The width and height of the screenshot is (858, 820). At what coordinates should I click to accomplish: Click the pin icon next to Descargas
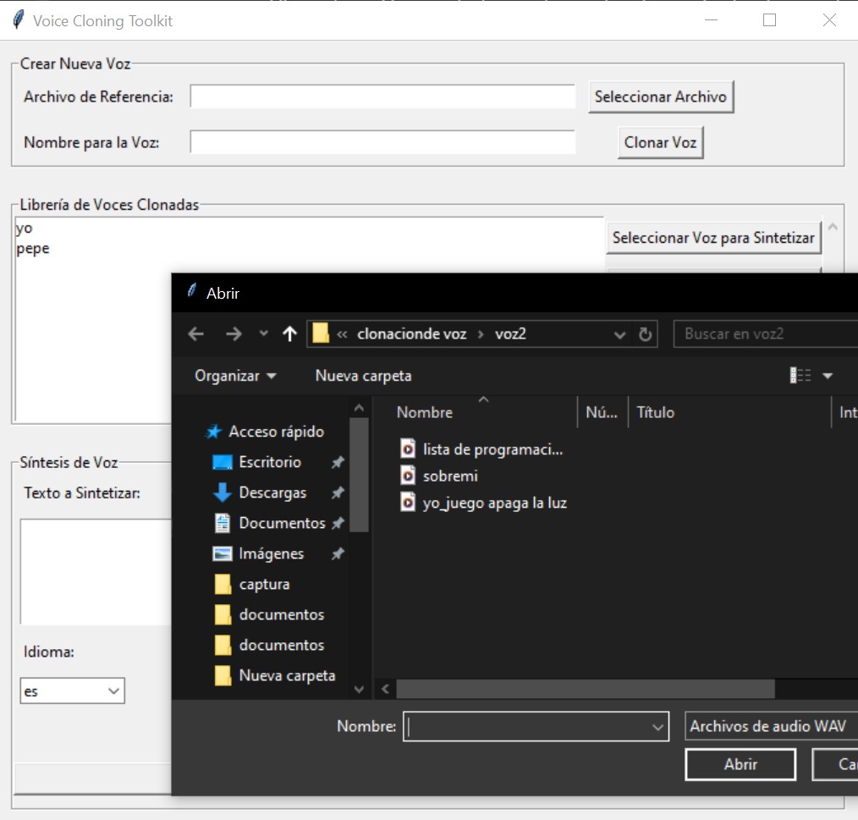338,493
